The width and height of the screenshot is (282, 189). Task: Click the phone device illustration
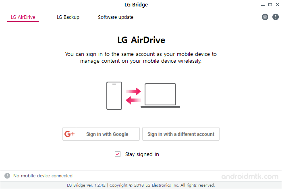pyautogui.click(x=114, y=96)
